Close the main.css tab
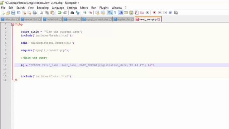The height and width of the screenshot is (129, 229). (79, 19)
